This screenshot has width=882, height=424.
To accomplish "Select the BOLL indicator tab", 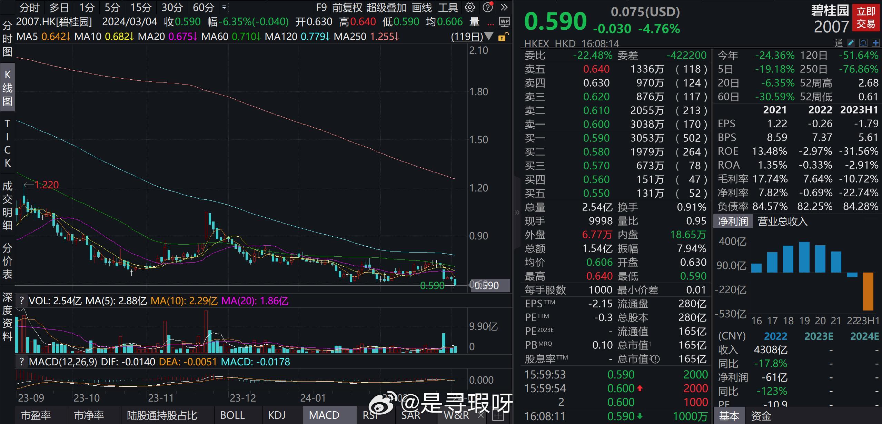I will pyautogui.click(x=232, y=415).
